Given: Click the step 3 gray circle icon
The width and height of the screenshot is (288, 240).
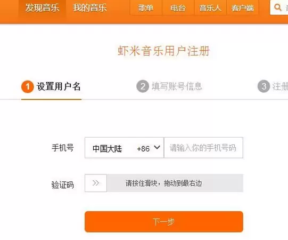Looking at the screenshot, I should coord(264,86).
